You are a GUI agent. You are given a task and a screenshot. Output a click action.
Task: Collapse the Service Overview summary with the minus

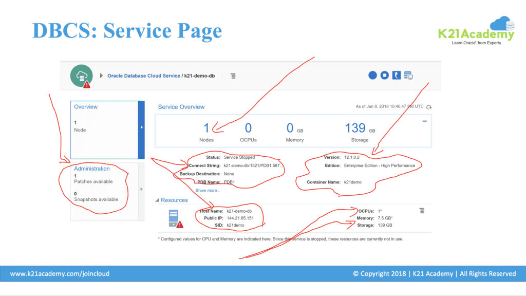(424, 121)
